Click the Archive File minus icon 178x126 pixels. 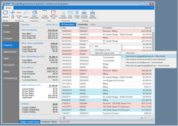[19, 13]
